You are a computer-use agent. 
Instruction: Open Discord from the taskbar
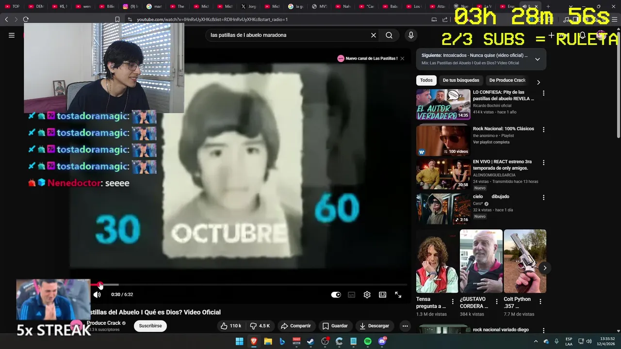[x=382, y=341]
